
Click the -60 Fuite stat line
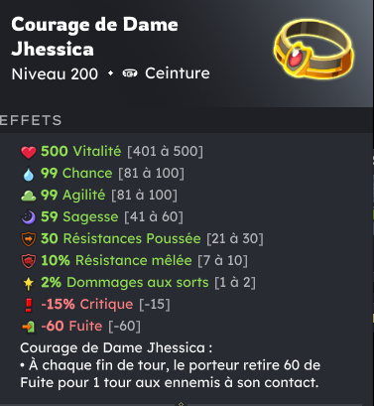[x=81, y=326]
